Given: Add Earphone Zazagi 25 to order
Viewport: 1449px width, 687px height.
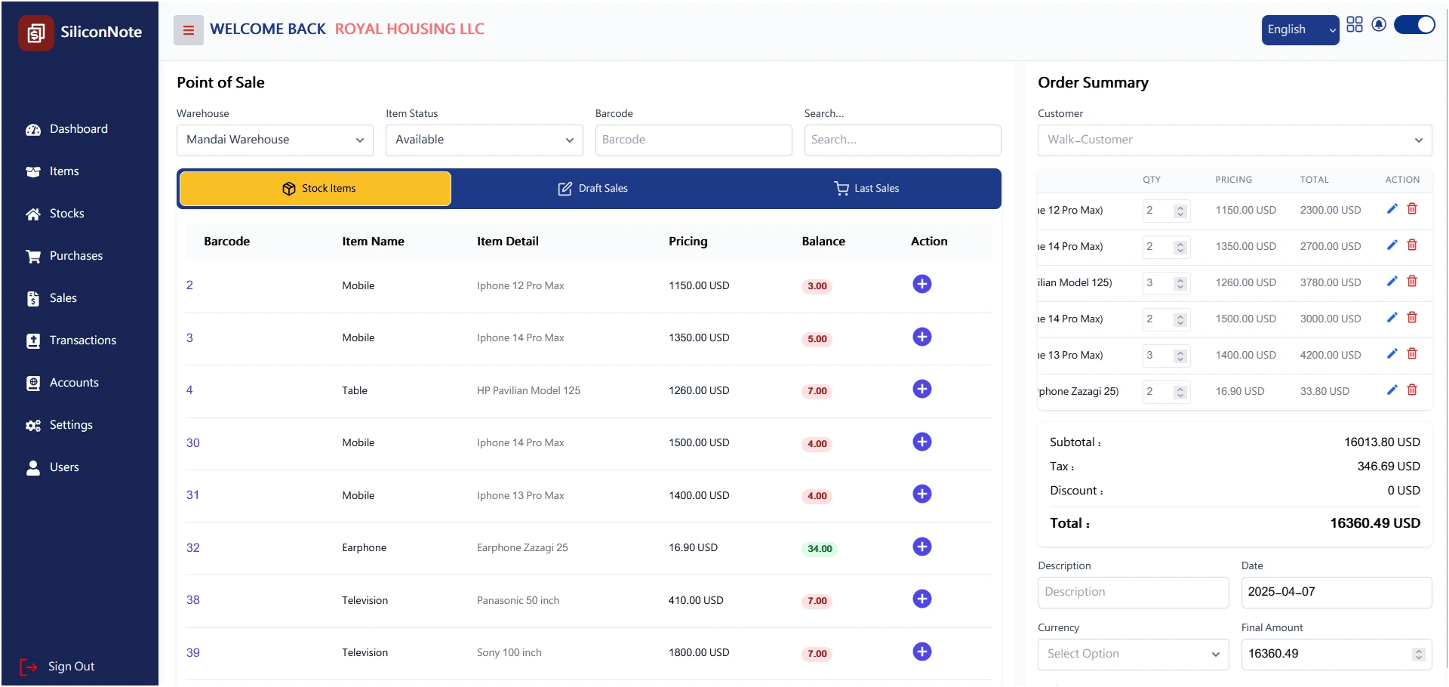Looking at the screenshot, I should click(921, 547).
